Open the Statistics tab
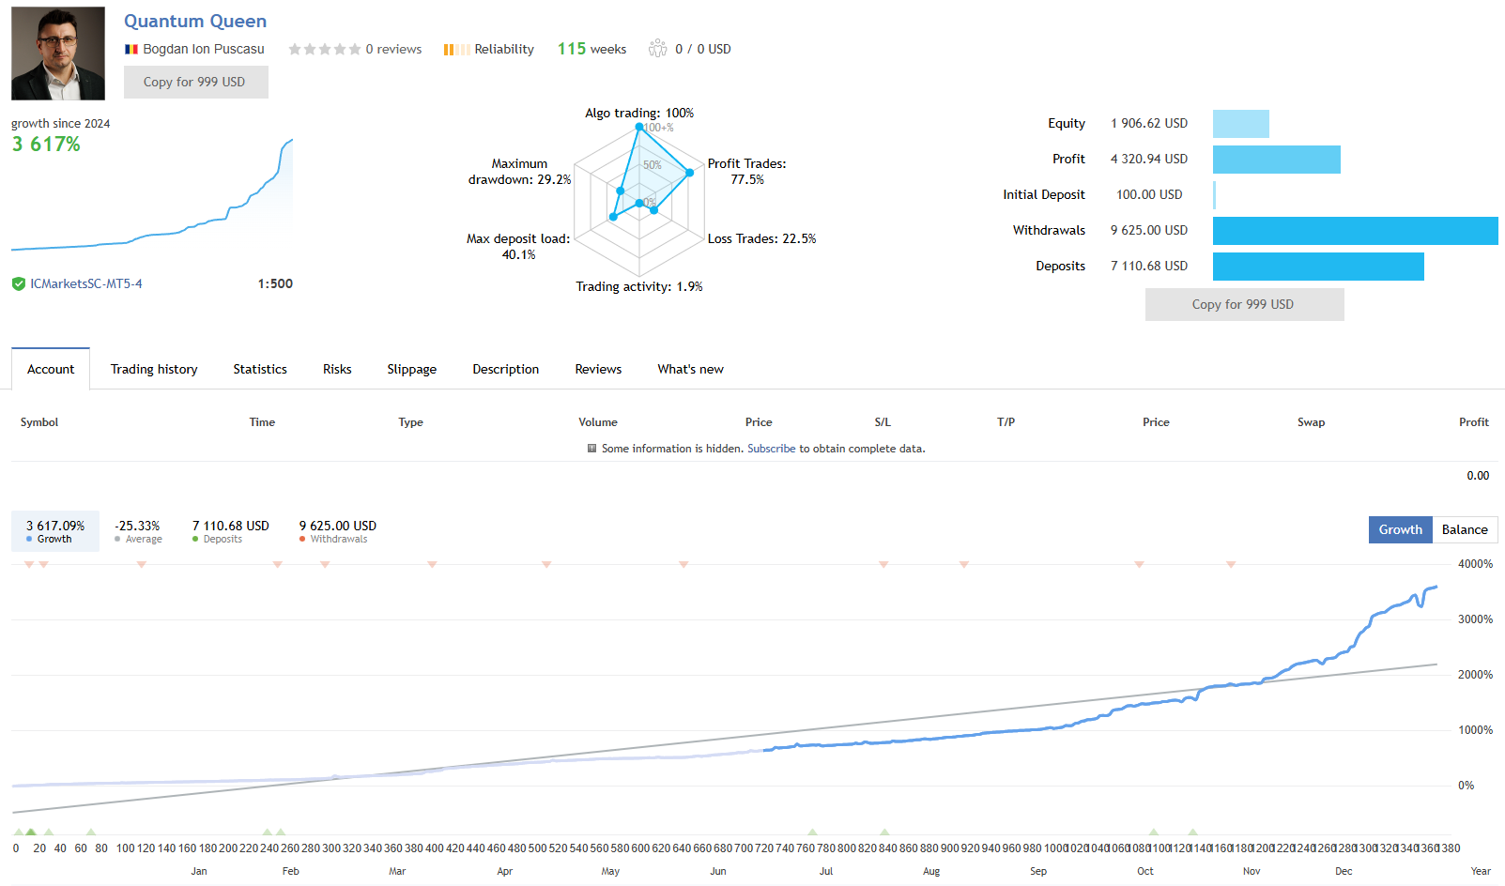This screenshot has width=1505, height=886. click(x=260, y=369)
